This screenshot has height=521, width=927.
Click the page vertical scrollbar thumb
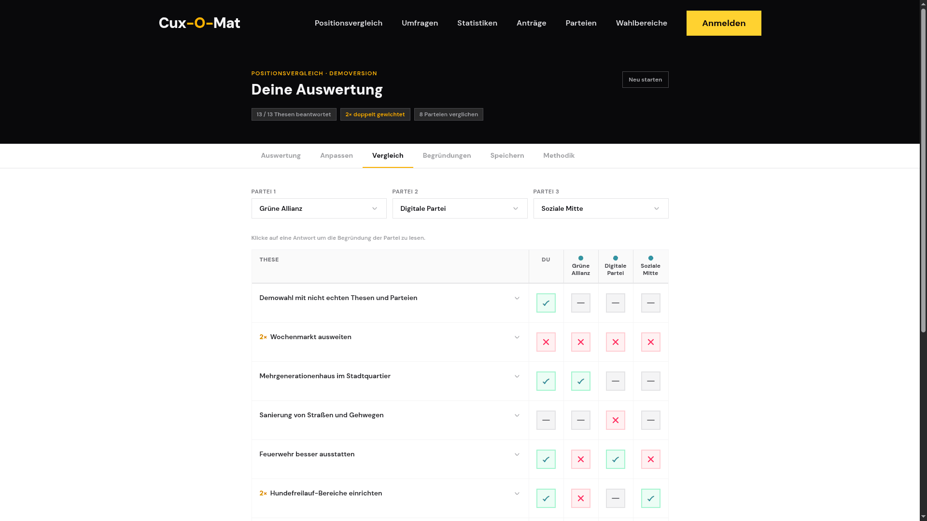coord(923,171)
